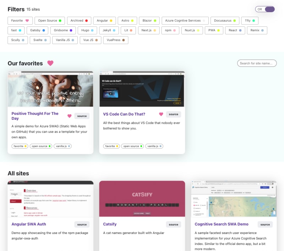Click inside the Search for site name field
Viewport: 284px width, 251px height.
[257, 63]
